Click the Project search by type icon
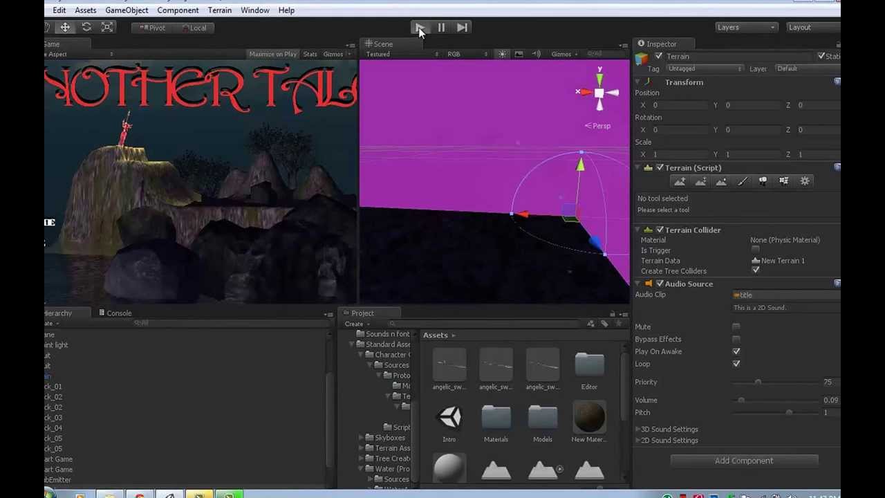This screenshot has width=885, height=498. click(590, 324)
